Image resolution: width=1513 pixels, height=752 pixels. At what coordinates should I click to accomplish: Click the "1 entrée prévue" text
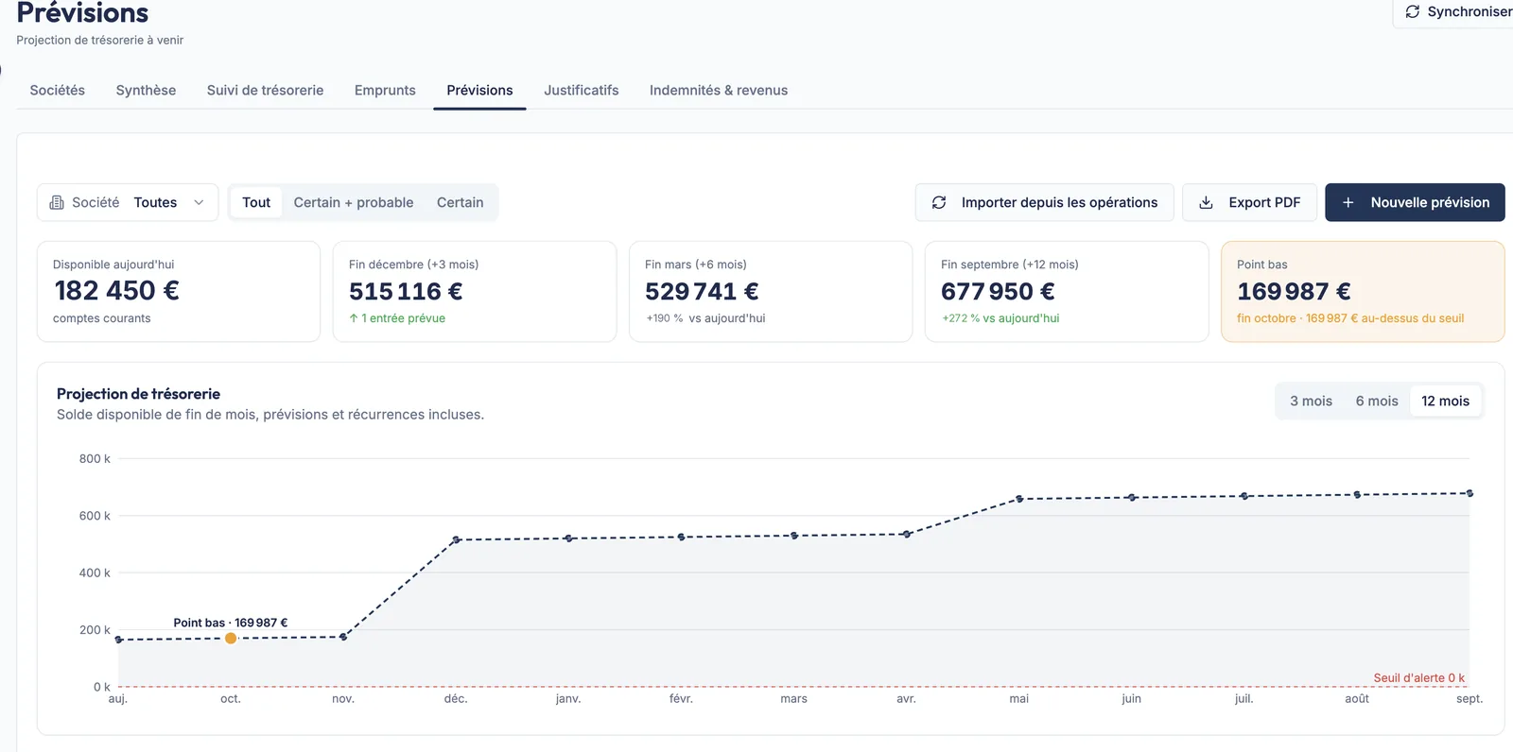click(x=404, y=318)
